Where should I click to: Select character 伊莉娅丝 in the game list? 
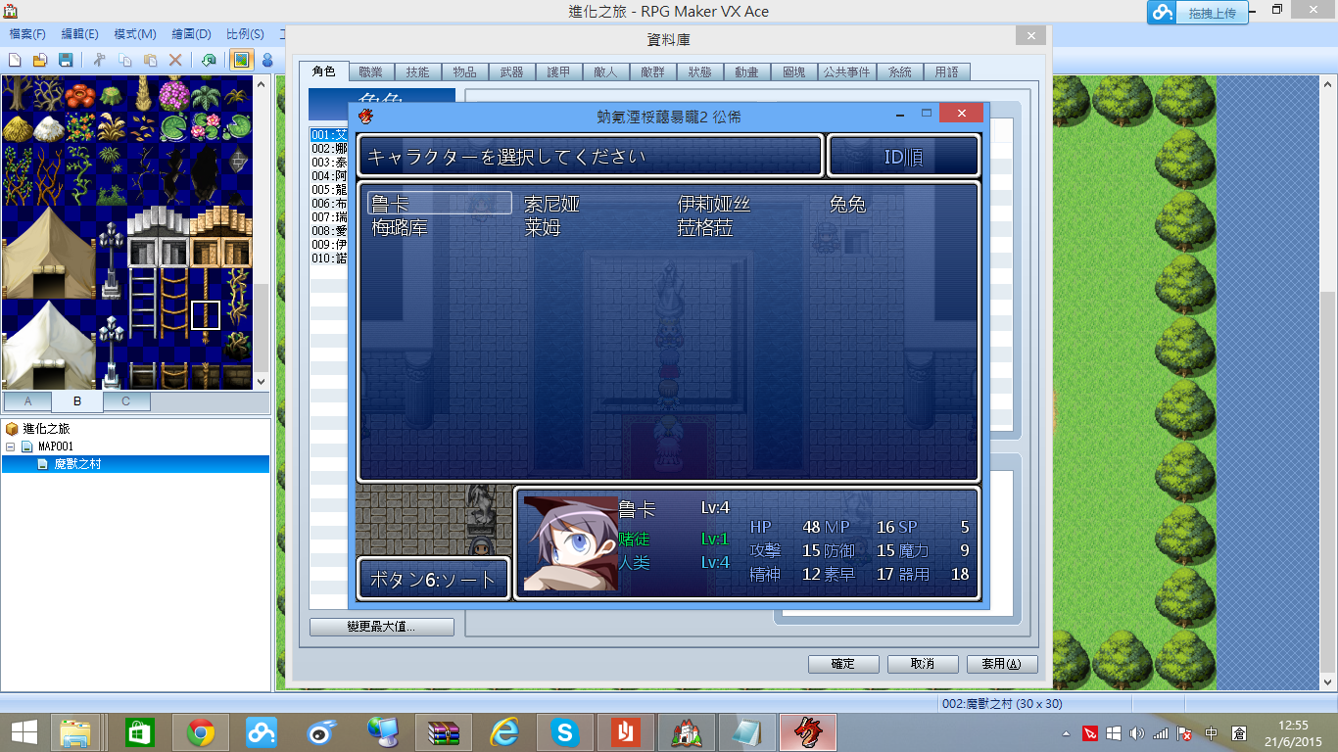click(x=714, y=204)
